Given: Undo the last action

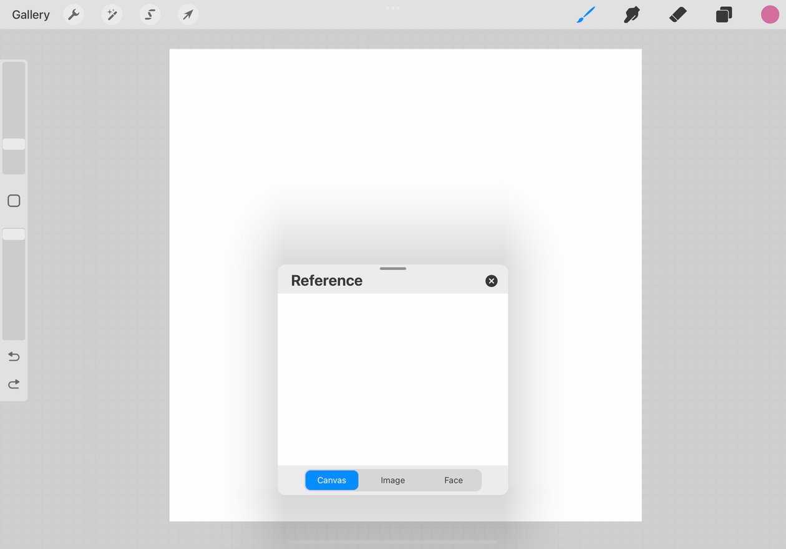Looking at the screenshot, I should point(14,357).
